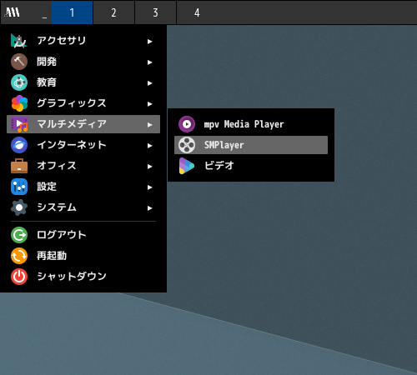Click the ビデオ colorful play icon
The height and width of the screenshot is (375, 417).
click(187, 166)
